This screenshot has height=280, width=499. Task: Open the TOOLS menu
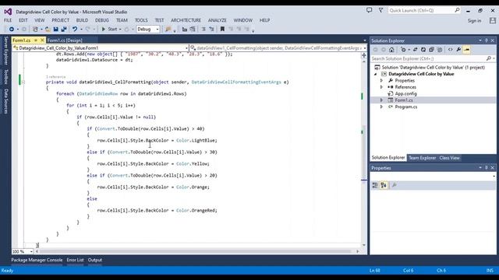[141, 20]
